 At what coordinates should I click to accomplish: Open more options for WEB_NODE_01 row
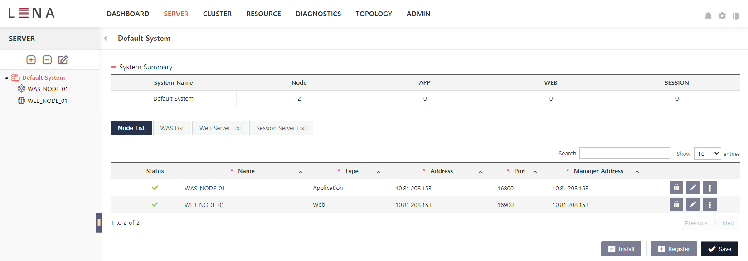point(709,204)
